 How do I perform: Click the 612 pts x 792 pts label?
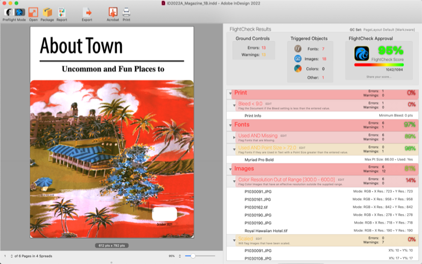click(112, 245)
